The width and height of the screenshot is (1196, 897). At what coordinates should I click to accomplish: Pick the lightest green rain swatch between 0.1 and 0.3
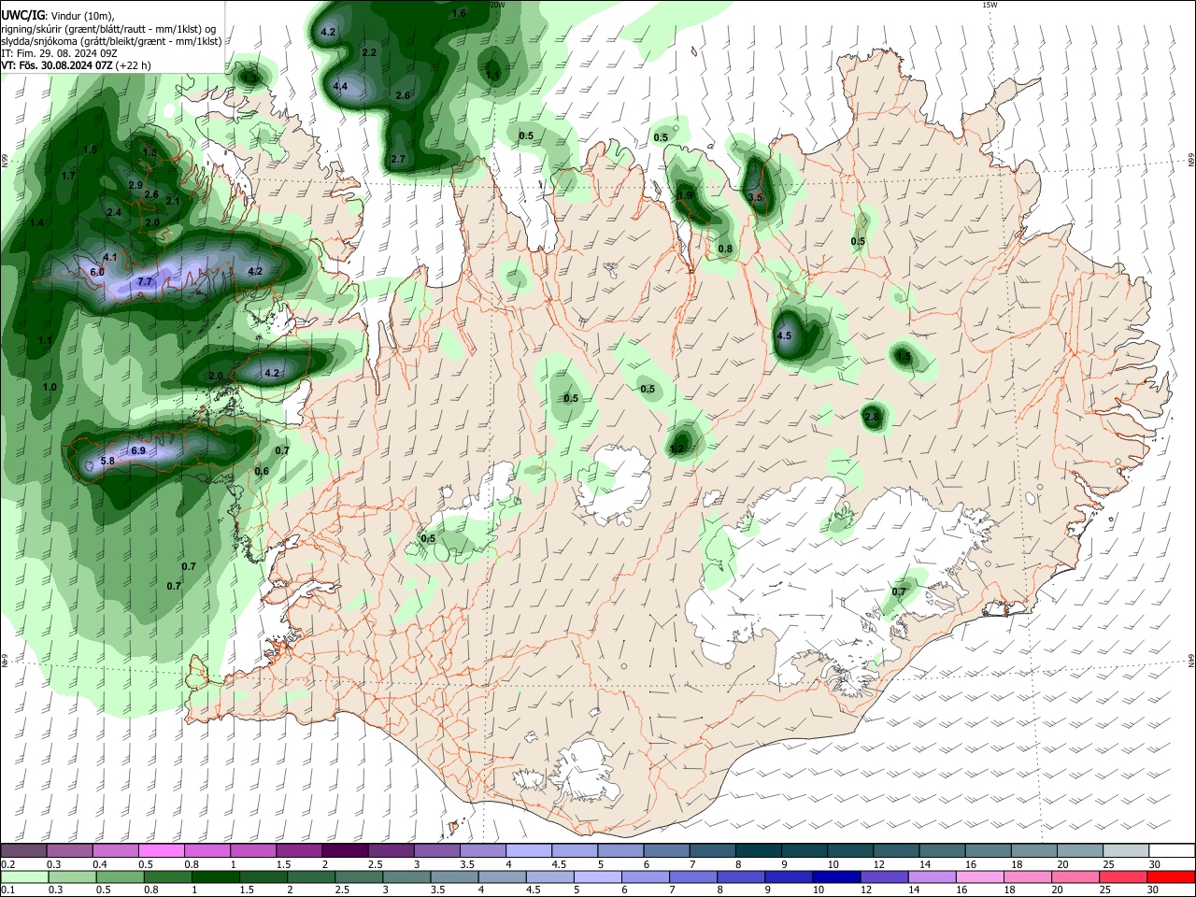point(23,877)
